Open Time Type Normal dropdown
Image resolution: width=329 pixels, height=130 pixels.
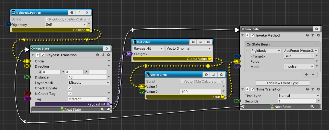tap(299, 96)
